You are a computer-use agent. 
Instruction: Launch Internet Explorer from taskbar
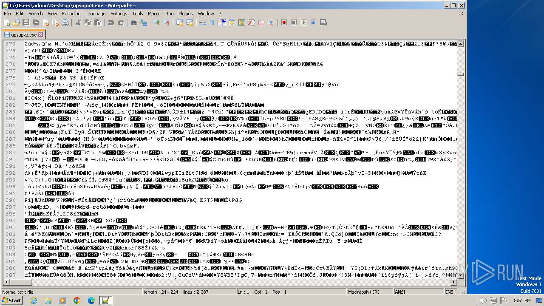click(34, 300)
